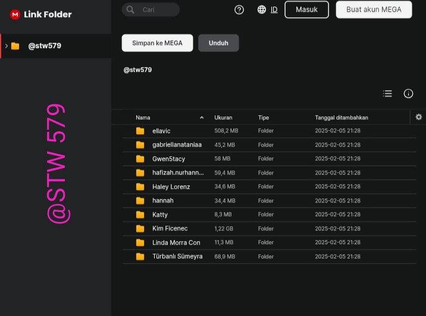Select the Katty folder name

coord(160,214)
